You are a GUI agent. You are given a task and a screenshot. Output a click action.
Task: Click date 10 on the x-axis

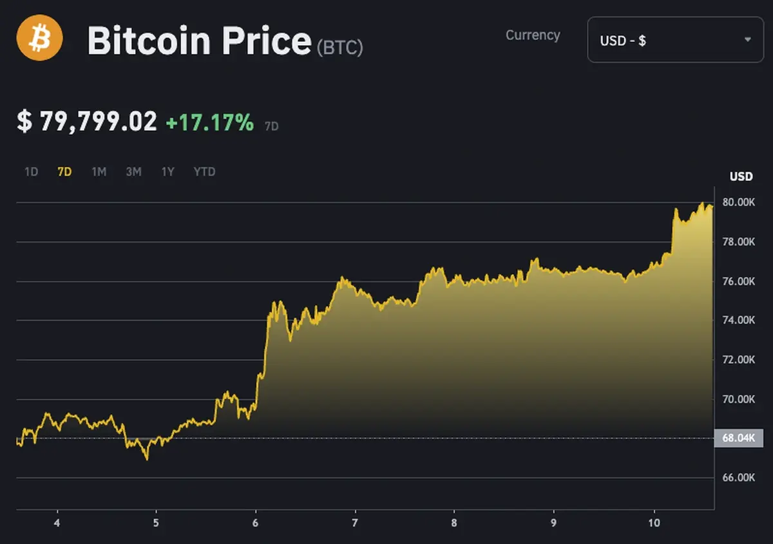(x=654, y=523)
